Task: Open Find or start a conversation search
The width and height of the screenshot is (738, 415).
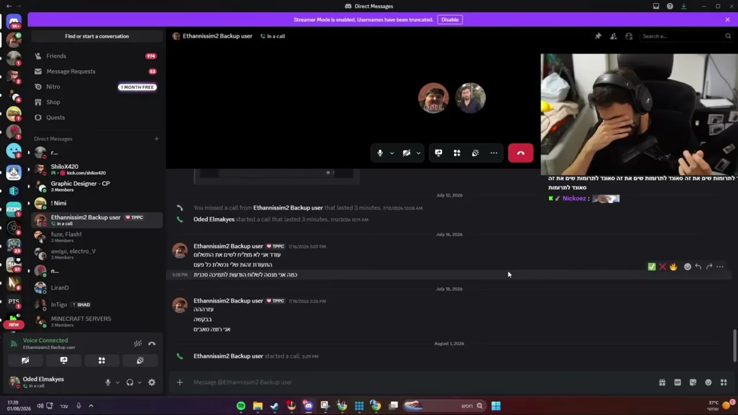Action: [97, 36]
